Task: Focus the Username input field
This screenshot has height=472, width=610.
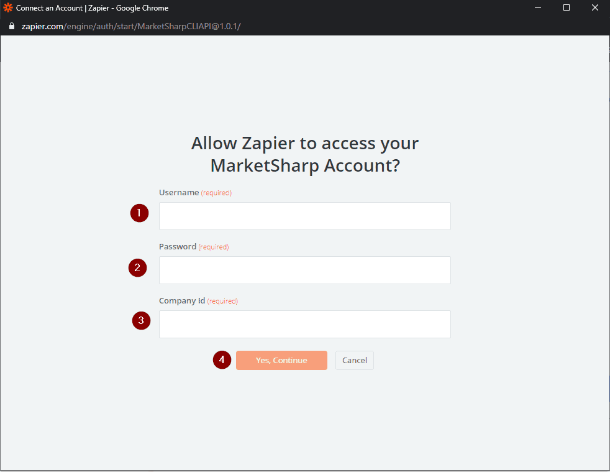Action: click(x=304, y=216)
